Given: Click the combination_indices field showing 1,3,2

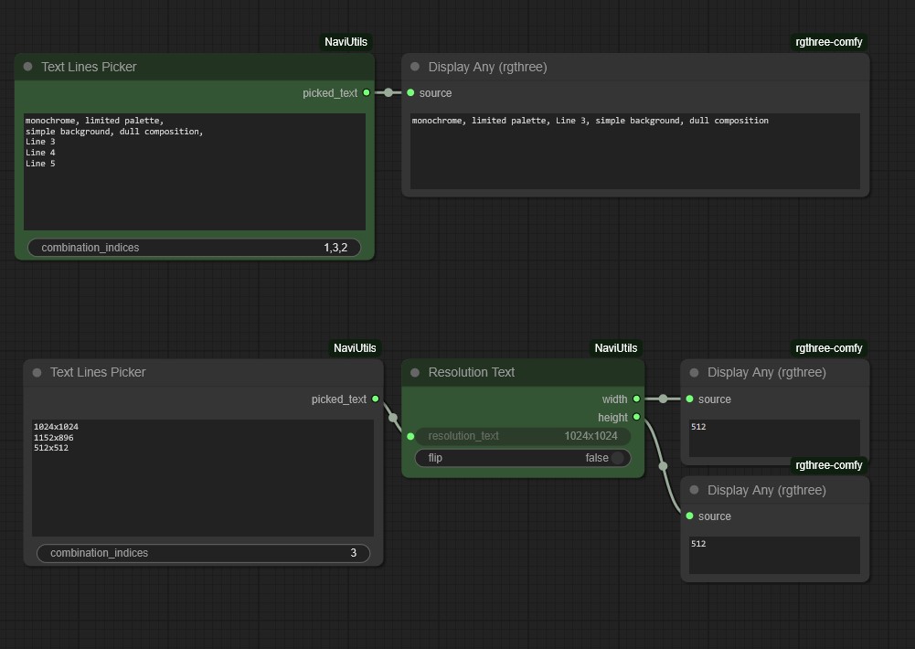Looking at the screenshot, I should click(x=194, y=248).
